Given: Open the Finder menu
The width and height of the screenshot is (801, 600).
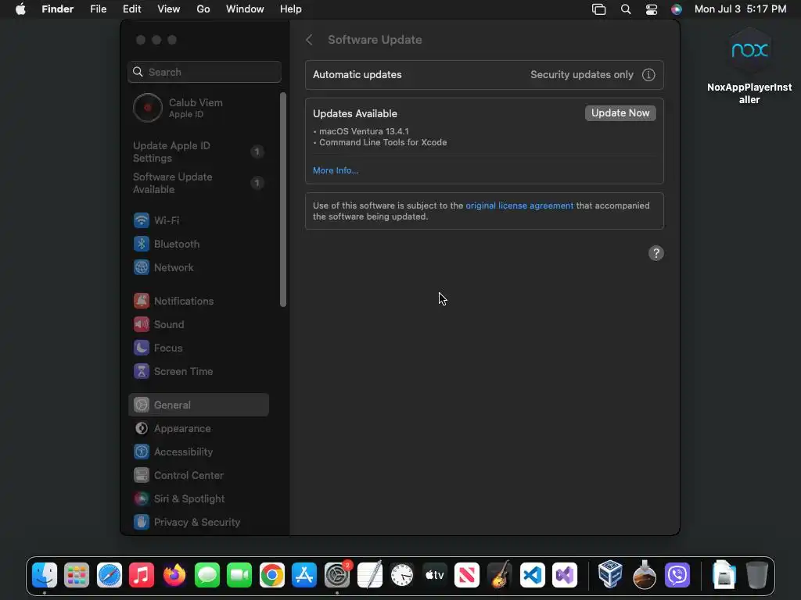Looking at the screenshot, I should [x=58, y=9].
